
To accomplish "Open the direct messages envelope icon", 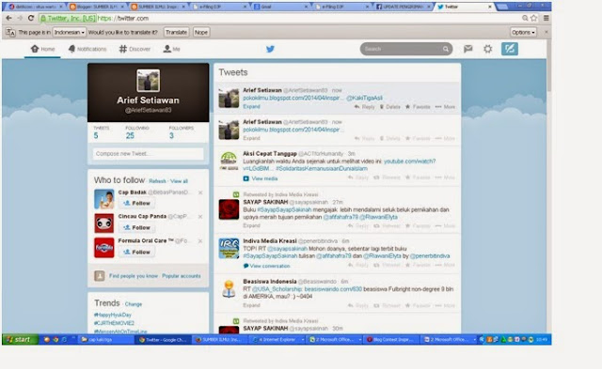I will click(468, 49).
